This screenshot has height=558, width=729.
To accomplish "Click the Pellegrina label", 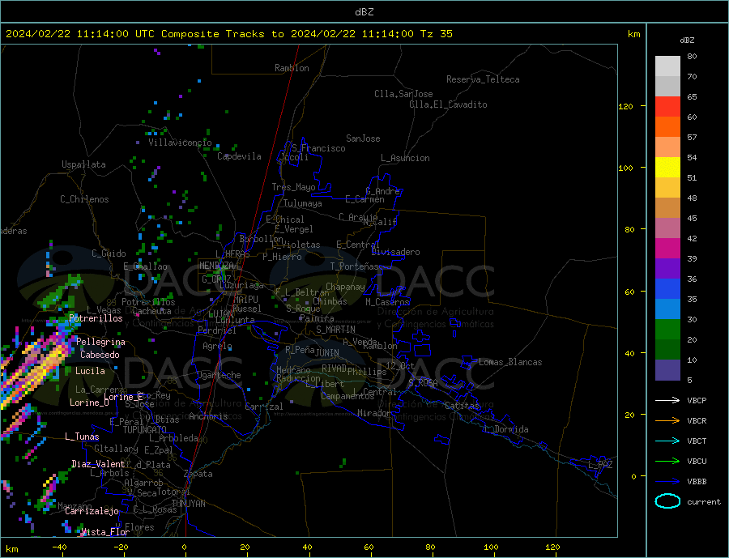I will (x=101, y=343).
